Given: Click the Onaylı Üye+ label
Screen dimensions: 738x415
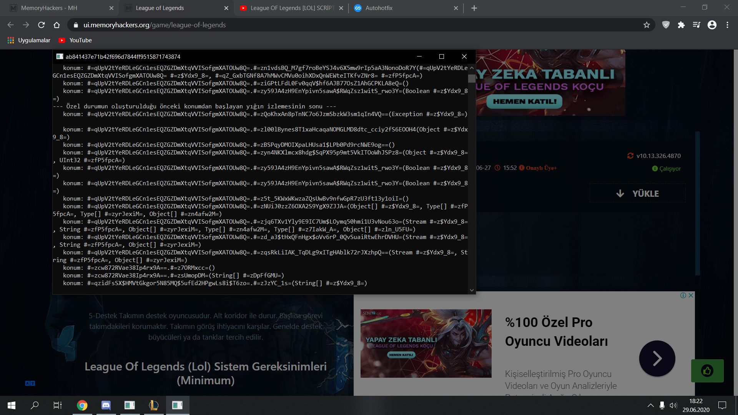Looking at the screenshot, I should point(541,168).
